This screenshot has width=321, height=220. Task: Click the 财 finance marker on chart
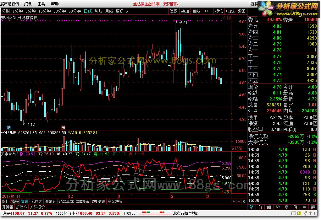tap(8, 128)
